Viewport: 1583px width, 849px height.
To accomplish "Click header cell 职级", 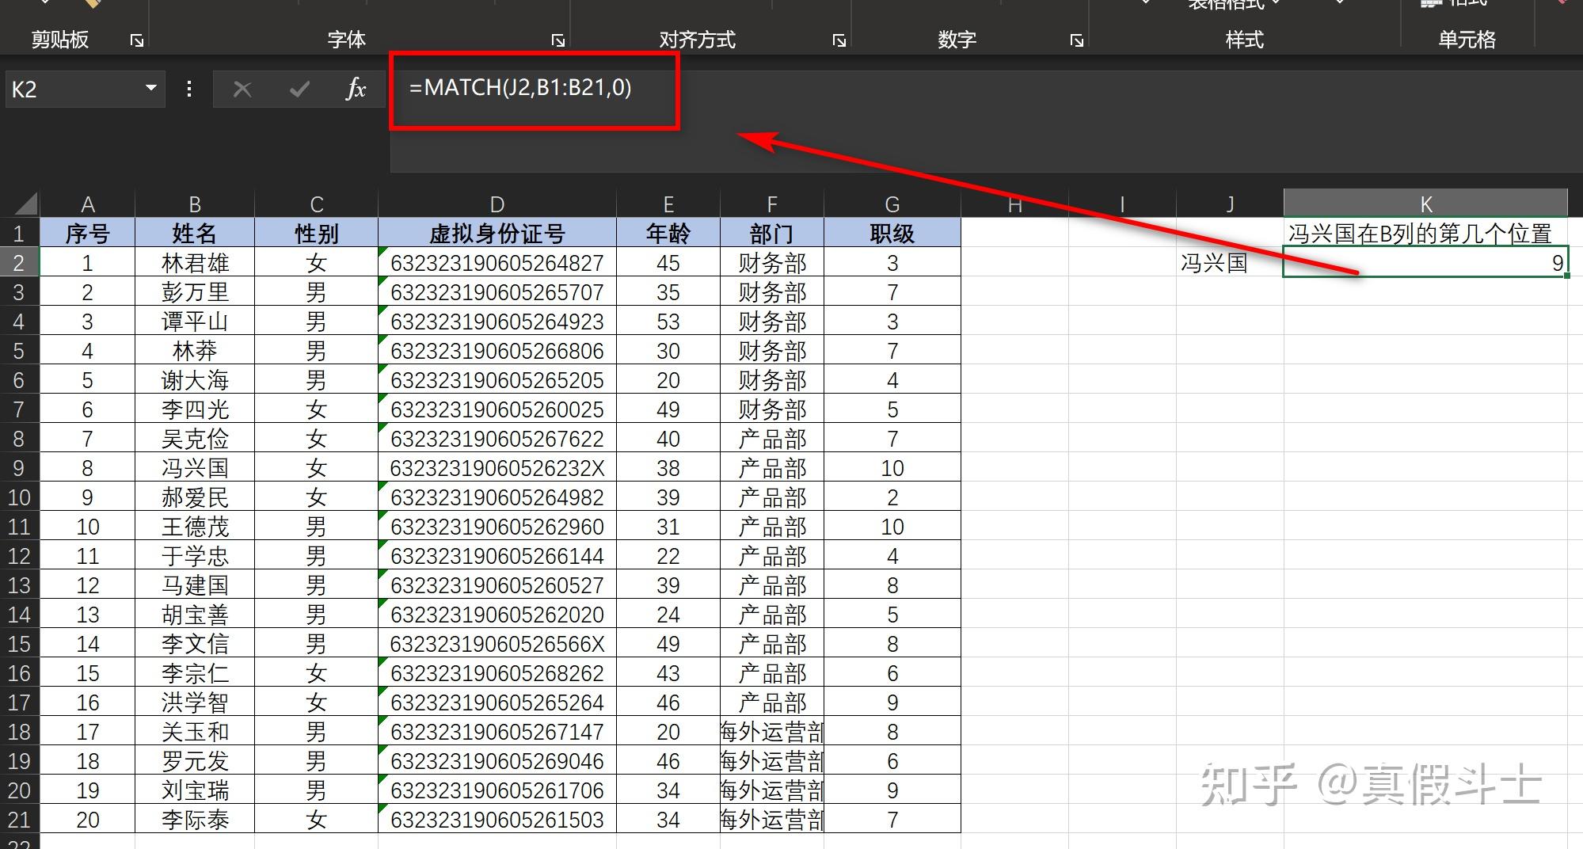I will [x=892, y=234].
